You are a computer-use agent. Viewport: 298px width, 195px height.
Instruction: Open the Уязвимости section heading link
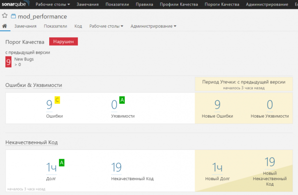click(x=48, y=85)
